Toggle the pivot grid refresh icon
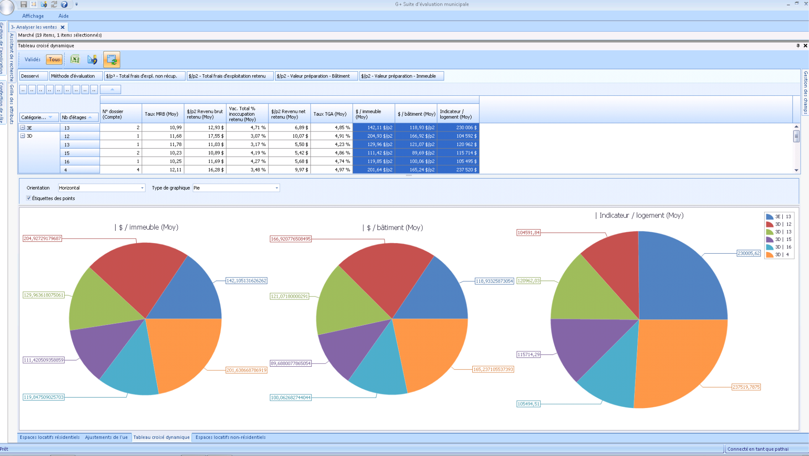Screen dimensions: 809x456 pyautogui.click(x=112, y=59)
